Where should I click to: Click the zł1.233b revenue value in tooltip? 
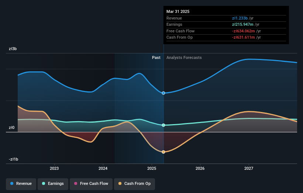coord(240,18)
